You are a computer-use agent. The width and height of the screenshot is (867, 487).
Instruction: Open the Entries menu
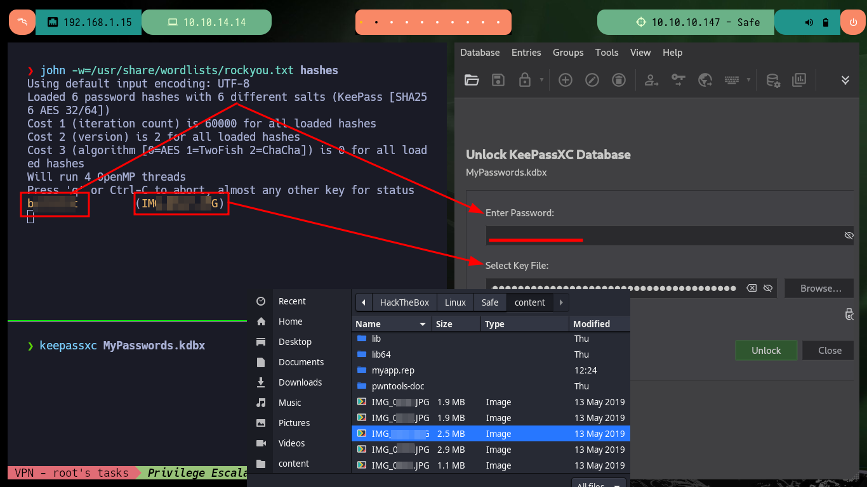pyautogui.click(x=526, y=53)
